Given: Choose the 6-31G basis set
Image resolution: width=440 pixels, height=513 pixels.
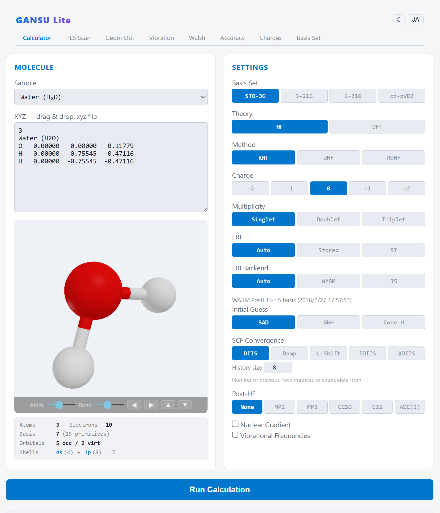Looking at the screenshot, I should tap(353, 96).
